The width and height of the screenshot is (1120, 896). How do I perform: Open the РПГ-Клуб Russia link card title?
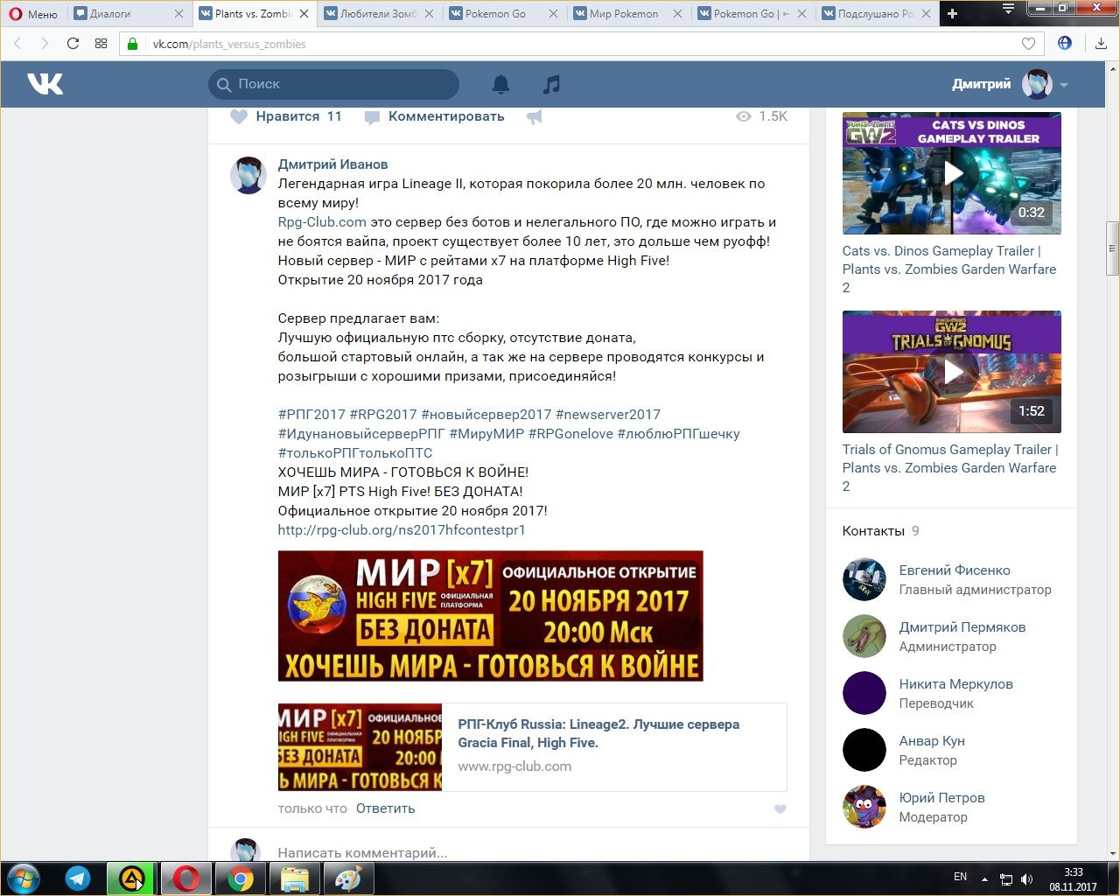point(598,733)
